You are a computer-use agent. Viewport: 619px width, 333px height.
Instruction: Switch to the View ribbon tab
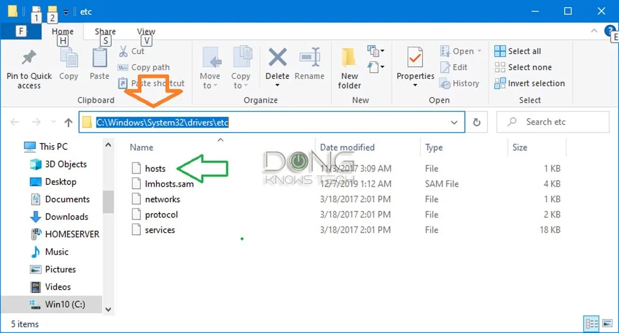[x=145, y=31]
